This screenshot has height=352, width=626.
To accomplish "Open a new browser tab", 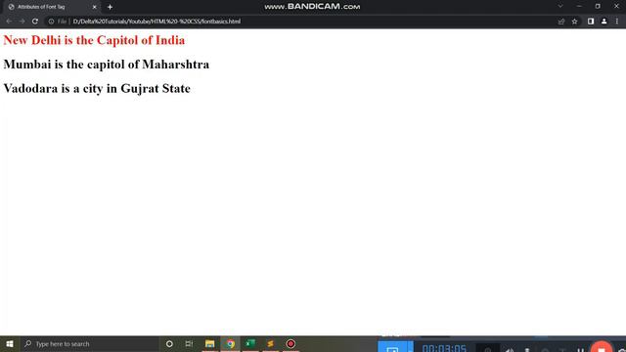I will (x=110, y=7).
